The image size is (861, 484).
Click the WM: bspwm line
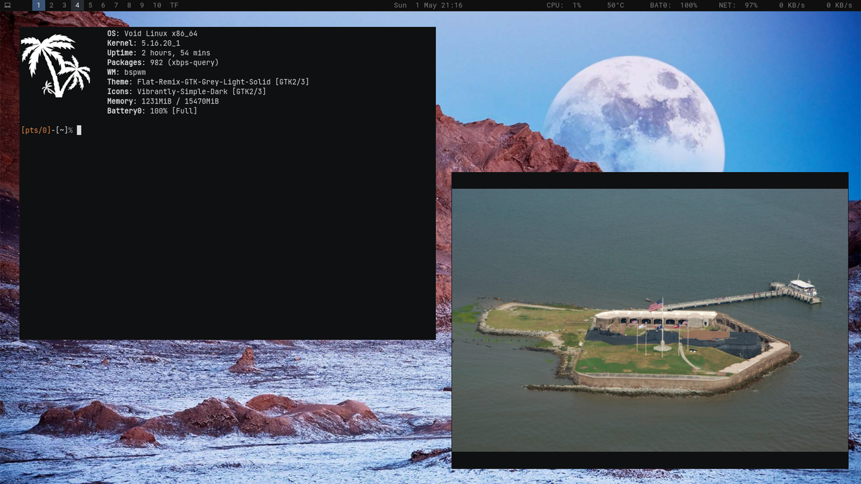pyautogui.click(x=126, y=73)
